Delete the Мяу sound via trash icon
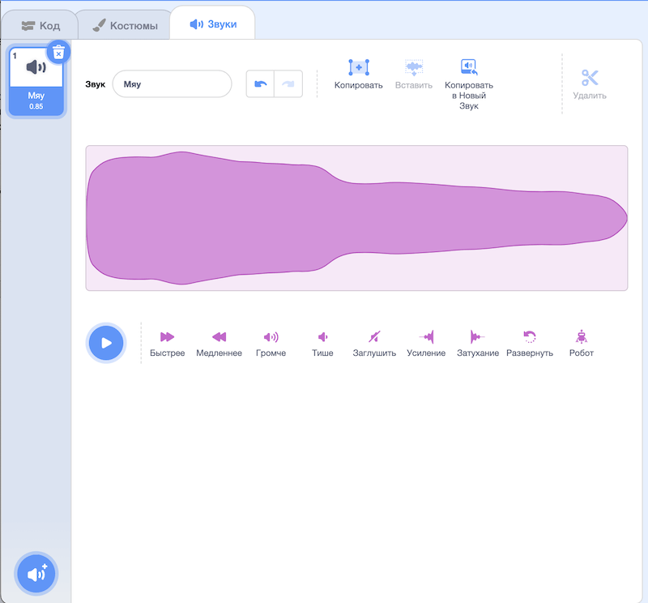 click(x=58, y=53)
